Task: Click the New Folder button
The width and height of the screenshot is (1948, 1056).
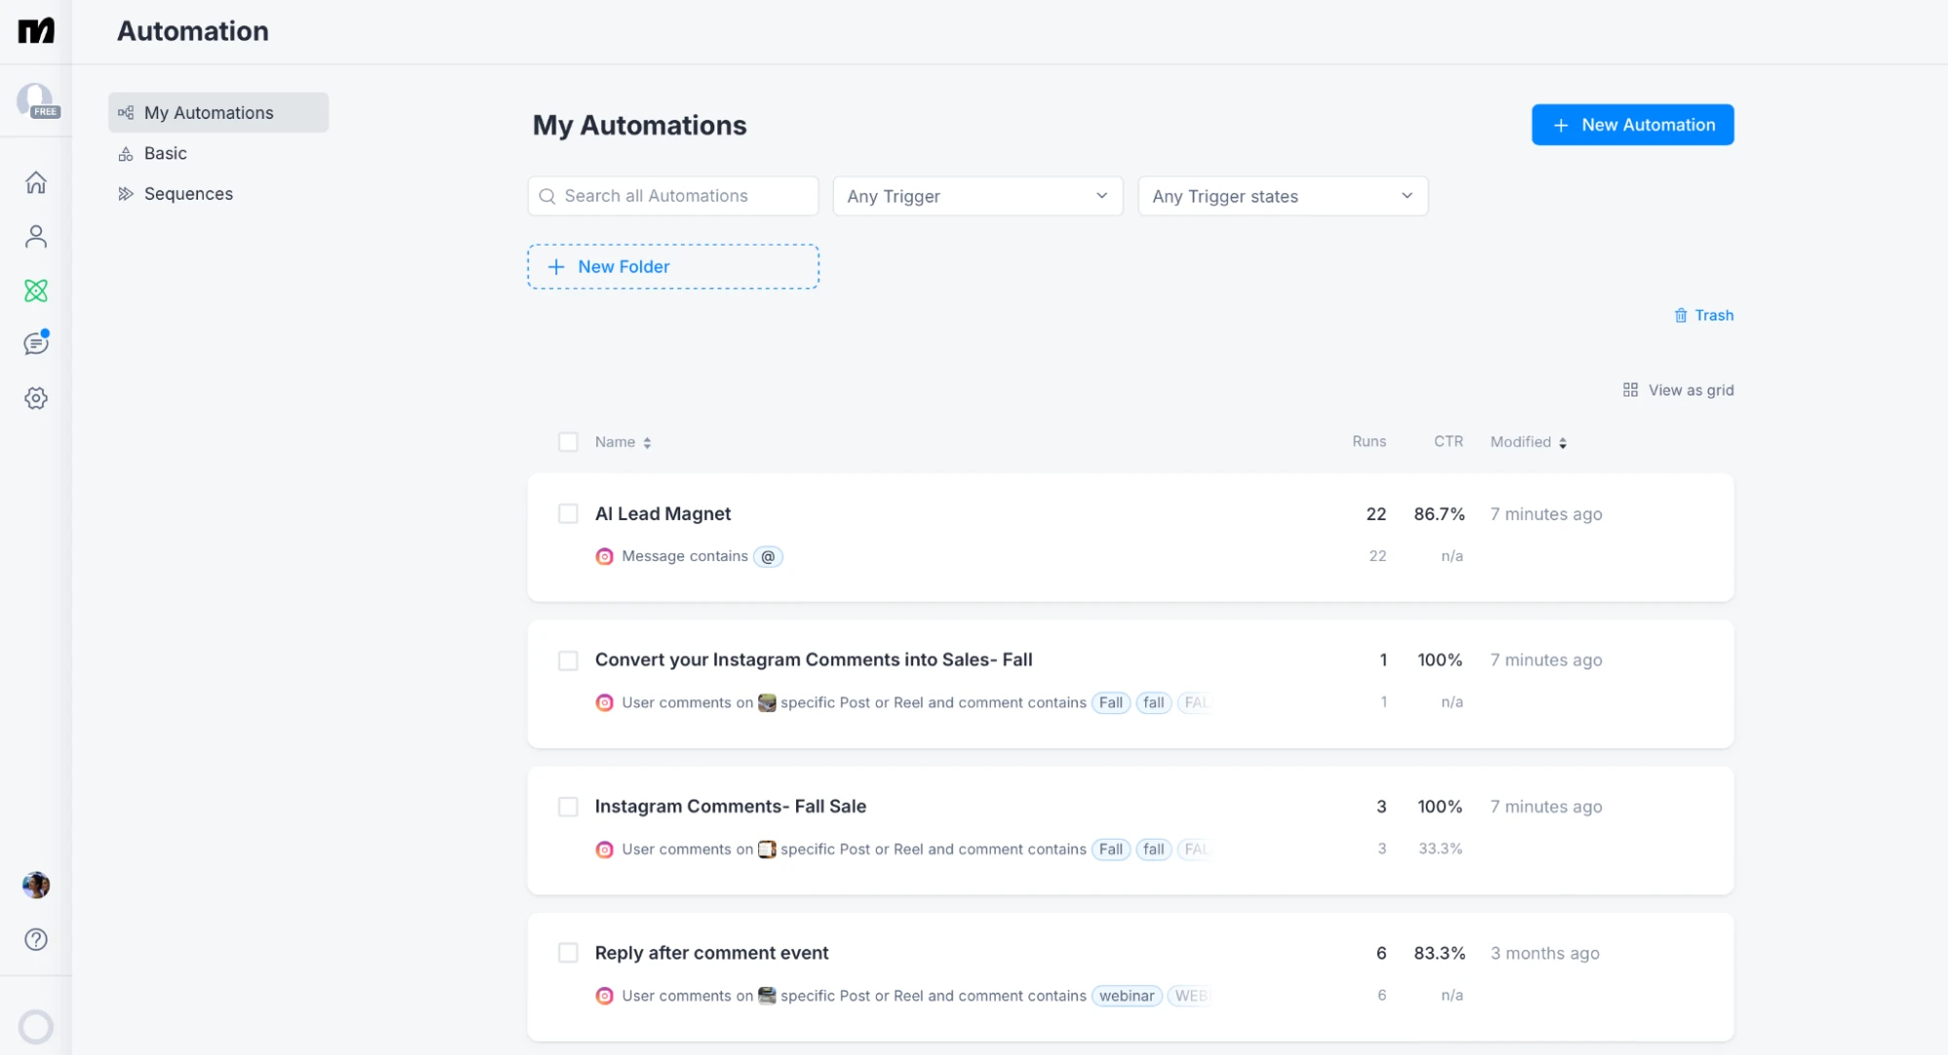Action: (x=673, y=267)
